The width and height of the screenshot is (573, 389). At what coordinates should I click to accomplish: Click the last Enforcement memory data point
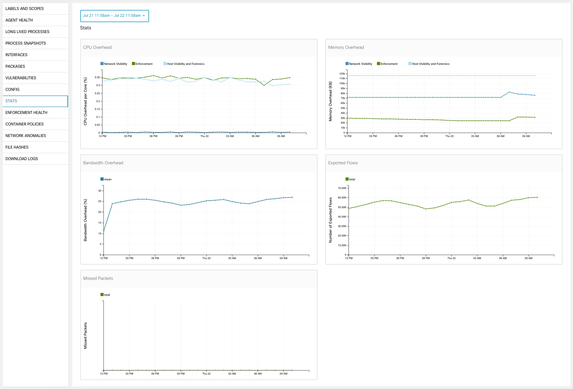[535, 117]
